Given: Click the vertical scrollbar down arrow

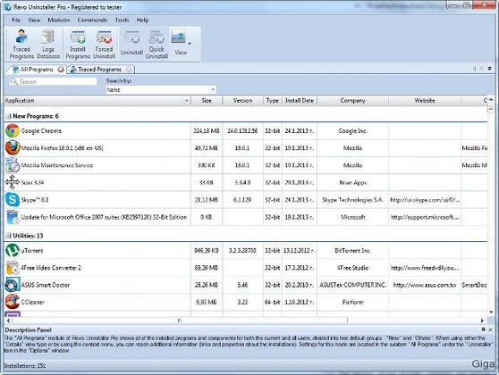Looking at the screenshot, I should (x=491, y=312).
